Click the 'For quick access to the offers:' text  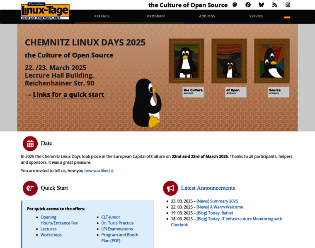coord(56,209)
